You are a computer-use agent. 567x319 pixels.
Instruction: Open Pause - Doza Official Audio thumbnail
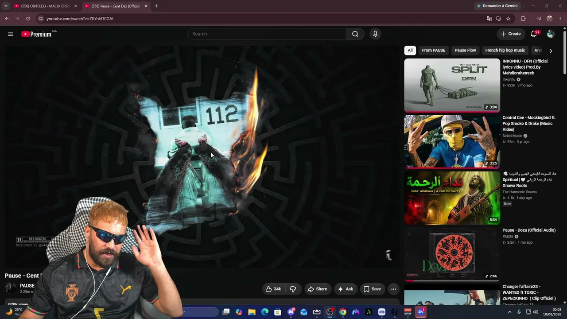(452, 254)
